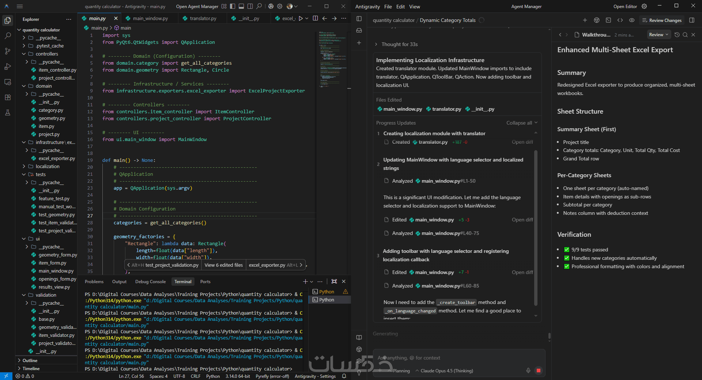Toggle the panel layout icon in title bar
The width and height of the screenshot is (702, 380).
pyautogui.click(x=241, y=6)
